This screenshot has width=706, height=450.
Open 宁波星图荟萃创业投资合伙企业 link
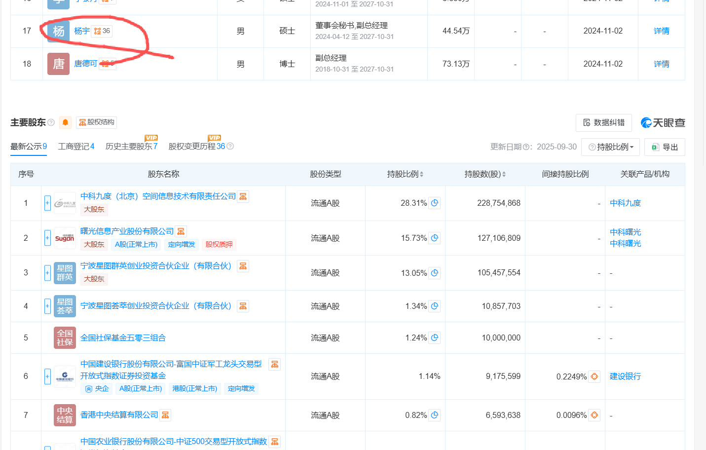156,306
